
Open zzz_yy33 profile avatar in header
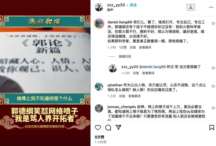(99, 7)
